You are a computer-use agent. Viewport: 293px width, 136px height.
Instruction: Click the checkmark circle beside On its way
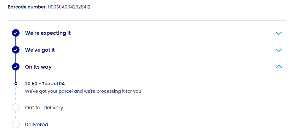[16, 67]
